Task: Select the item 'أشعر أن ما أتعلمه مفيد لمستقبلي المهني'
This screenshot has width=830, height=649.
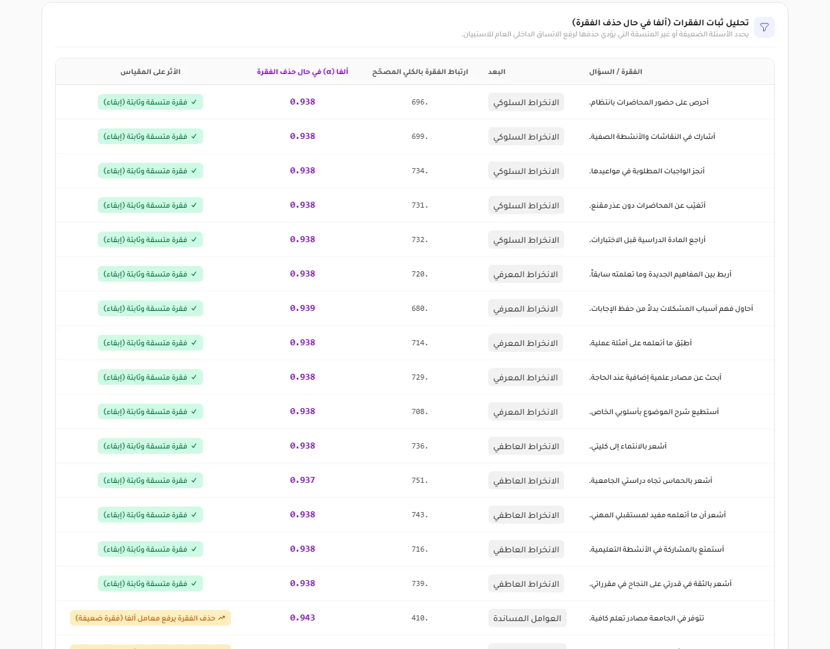Action: [658, 515]
